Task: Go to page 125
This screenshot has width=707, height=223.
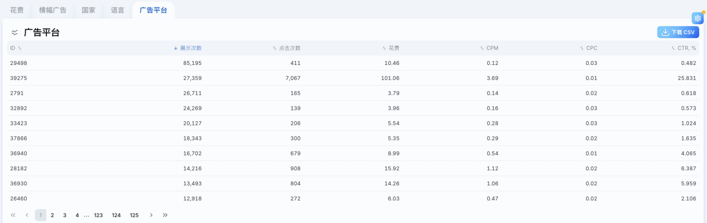Action: tap(134, 215)
